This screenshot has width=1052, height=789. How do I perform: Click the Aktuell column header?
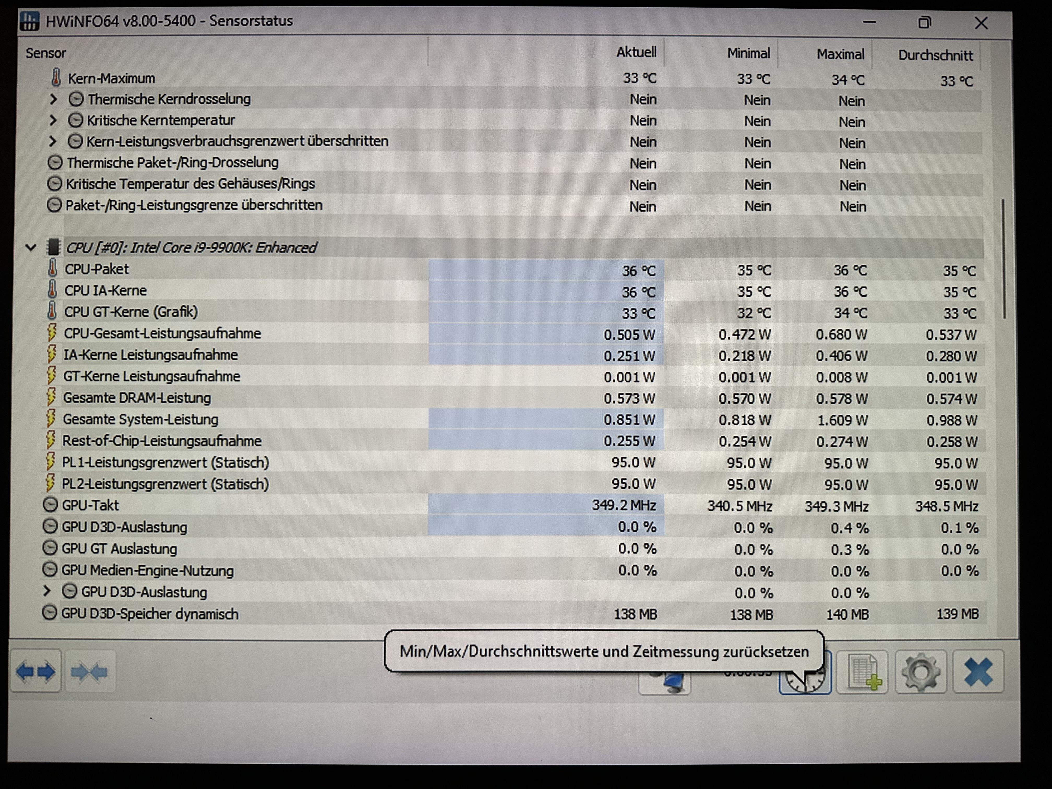[x=636, y=52]
